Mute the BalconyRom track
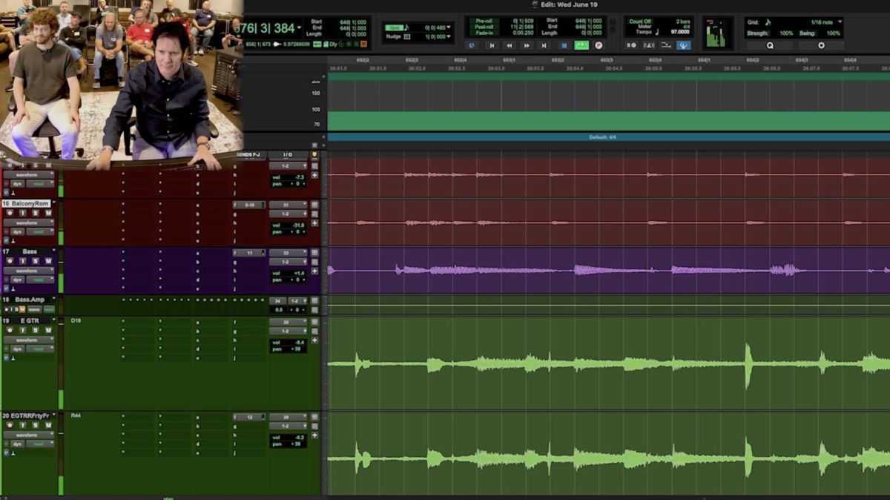The height and width of the screenshot is (500, 890). pos(48,212)
